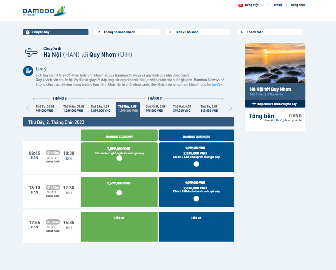This screenshot has width=336, height=270.
Task: Click the 01h 45m duration badge
Action: click(53, 153)
